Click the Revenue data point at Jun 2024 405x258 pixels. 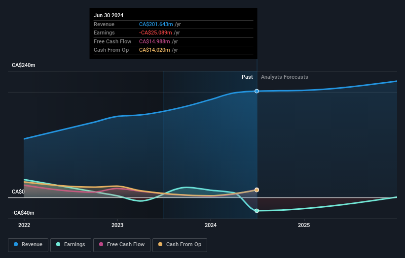pos(257,91)
